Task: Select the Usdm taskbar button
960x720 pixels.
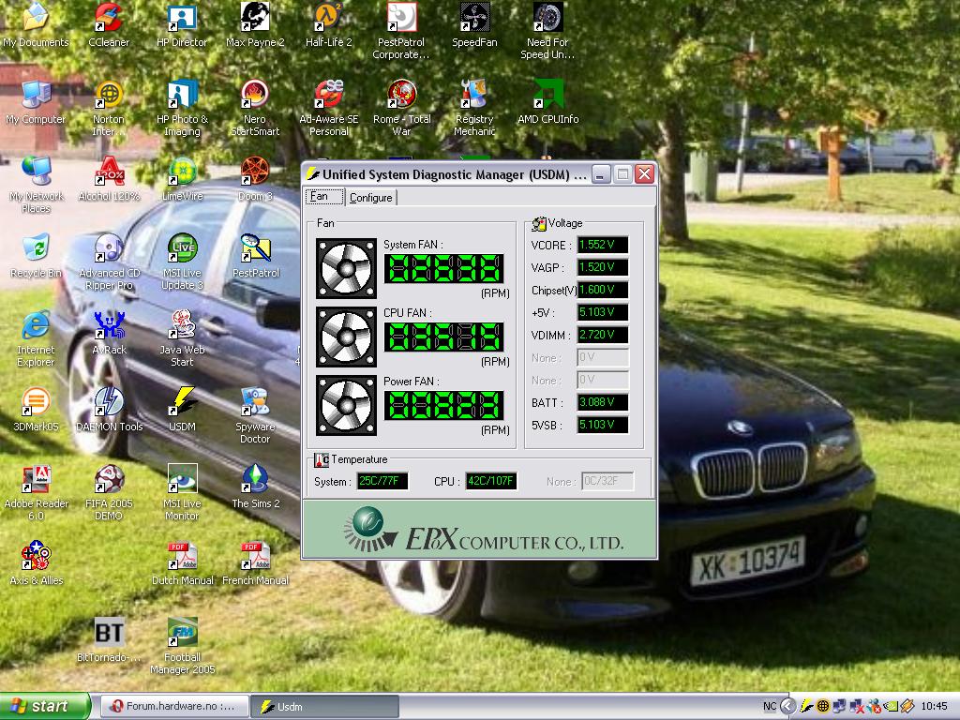Action: point(324,707)
